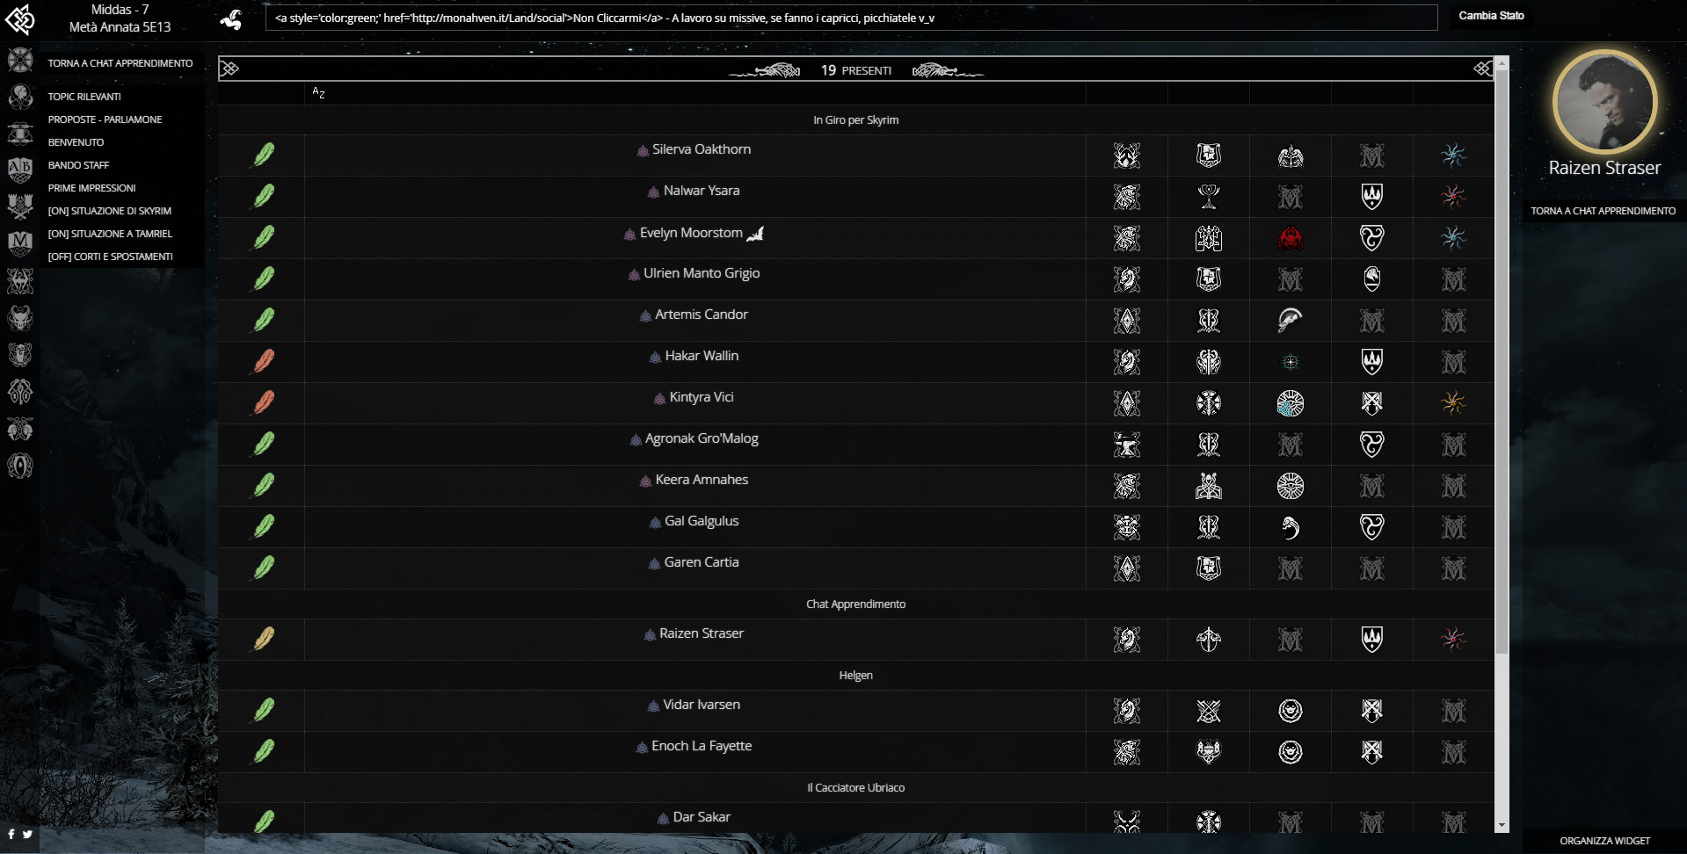
Task: Click Gal Galgulus spiral emblem icon
Action: tap(1290, 527)
